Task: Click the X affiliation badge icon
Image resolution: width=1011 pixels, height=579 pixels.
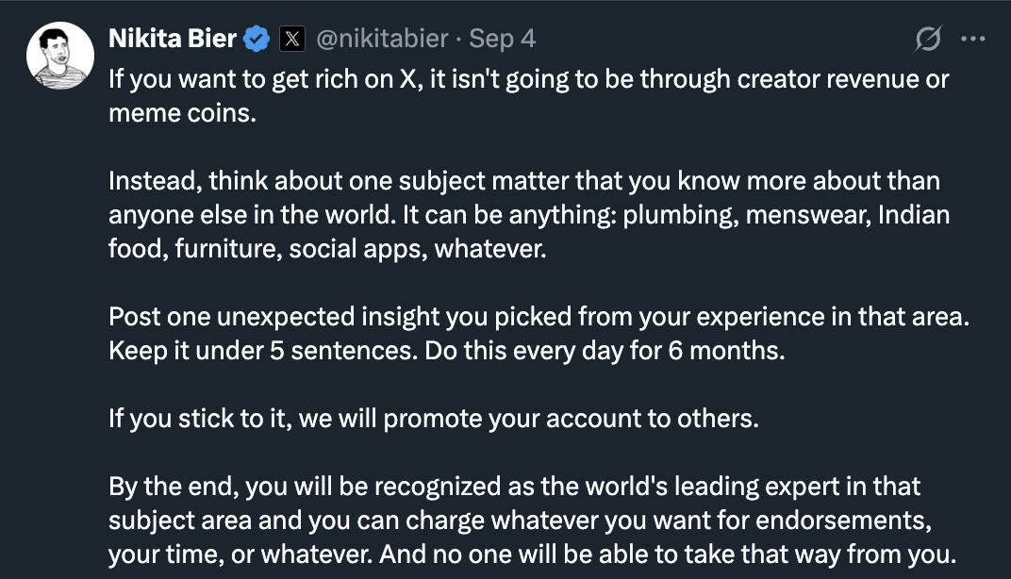Action: [292, 39]
